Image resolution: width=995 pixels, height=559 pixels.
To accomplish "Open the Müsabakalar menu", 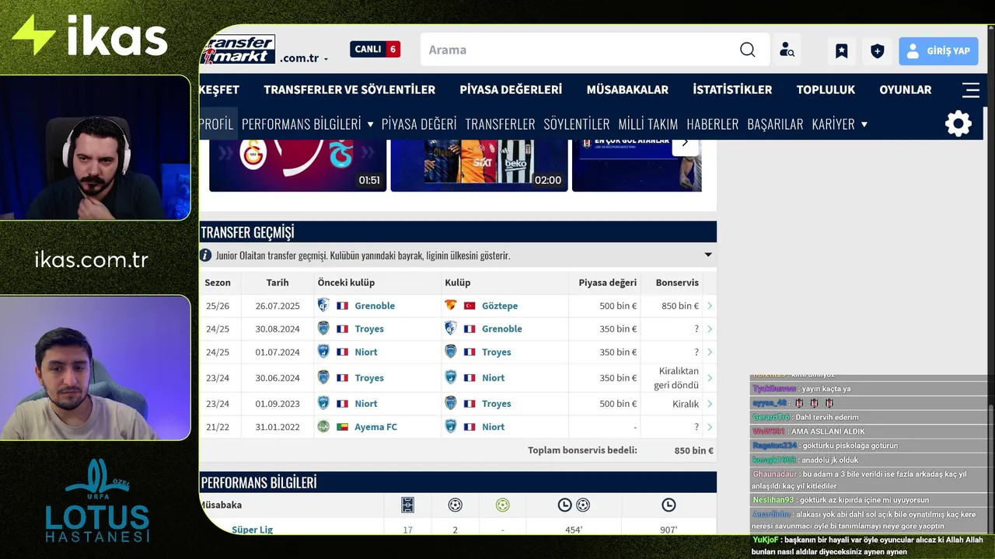I will [x=627, y=89].
